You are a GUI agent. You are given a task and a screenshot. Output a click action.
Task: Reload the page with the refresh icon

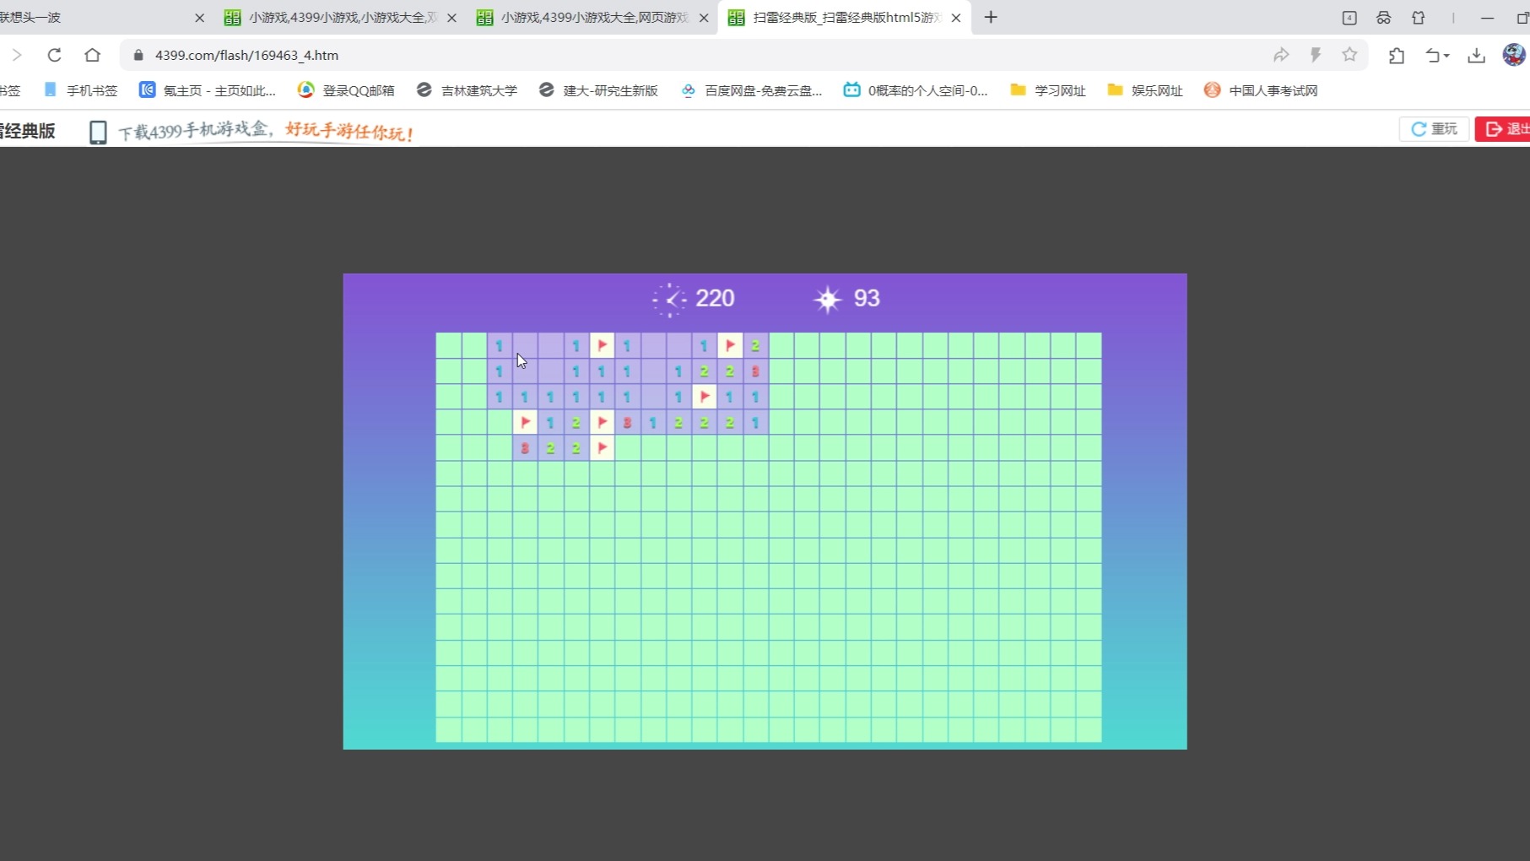54,55
